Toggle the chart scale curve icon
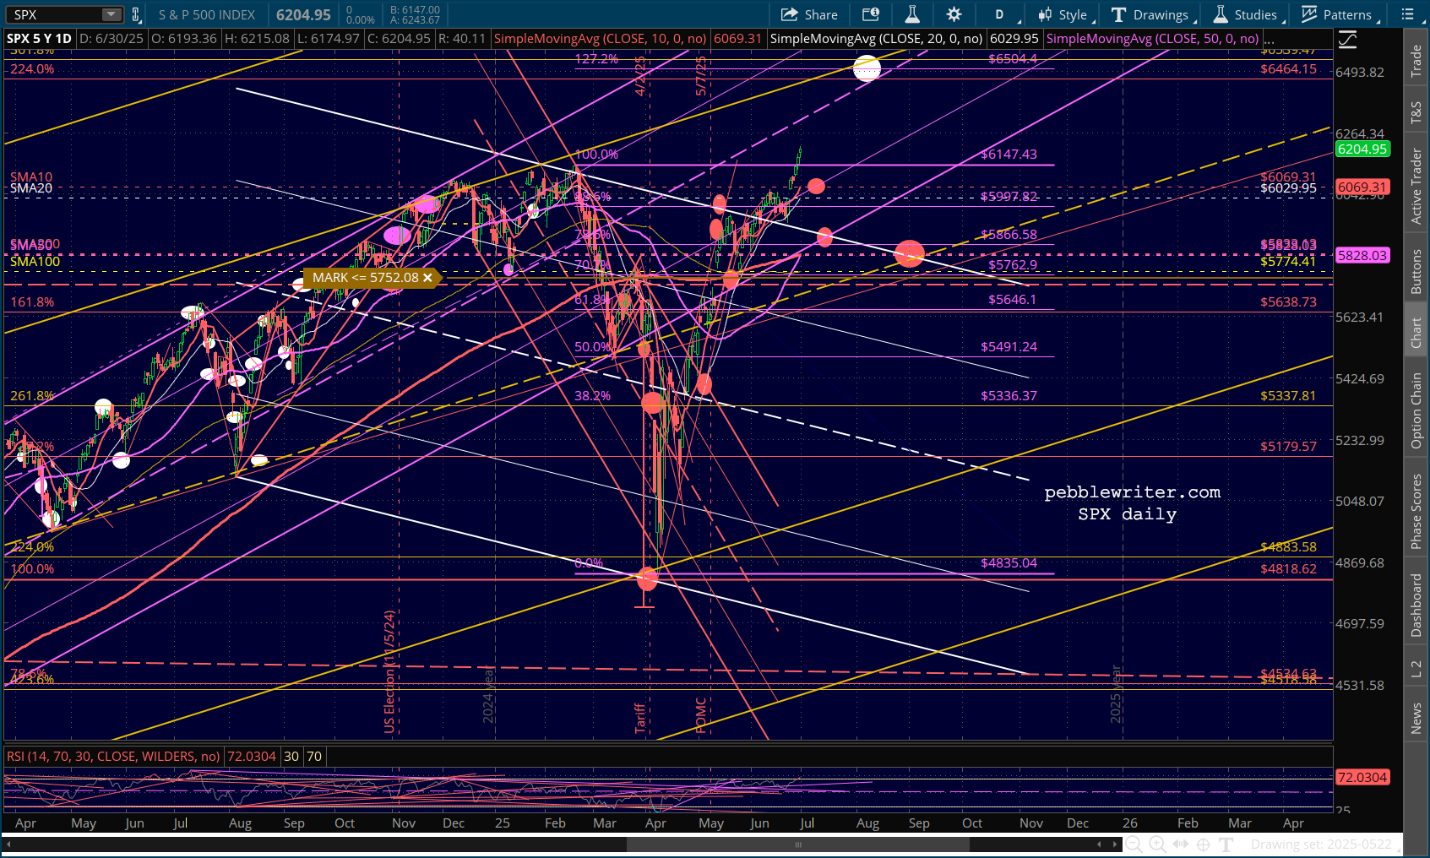Screen dimensions: 1430x858 [1347, 40]
